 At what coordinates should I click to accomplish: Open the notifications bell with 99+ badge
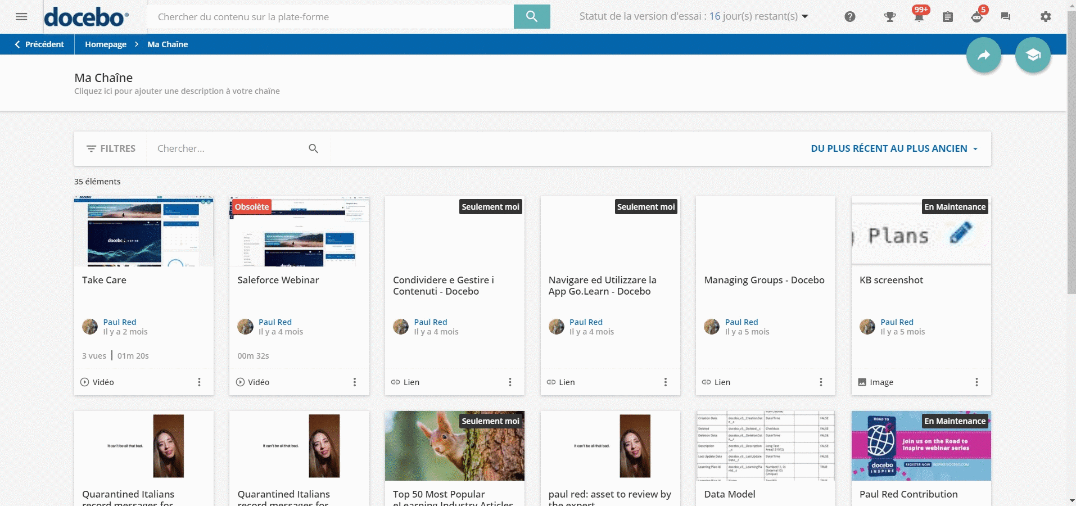pyautogui.click(x=919, y=17)
